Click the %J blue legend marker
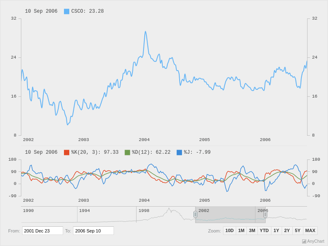 coord(179,152)
